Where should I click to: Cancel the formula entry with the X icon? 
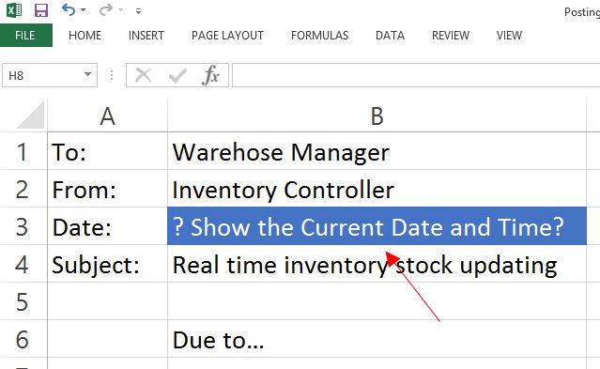[144, 75]
